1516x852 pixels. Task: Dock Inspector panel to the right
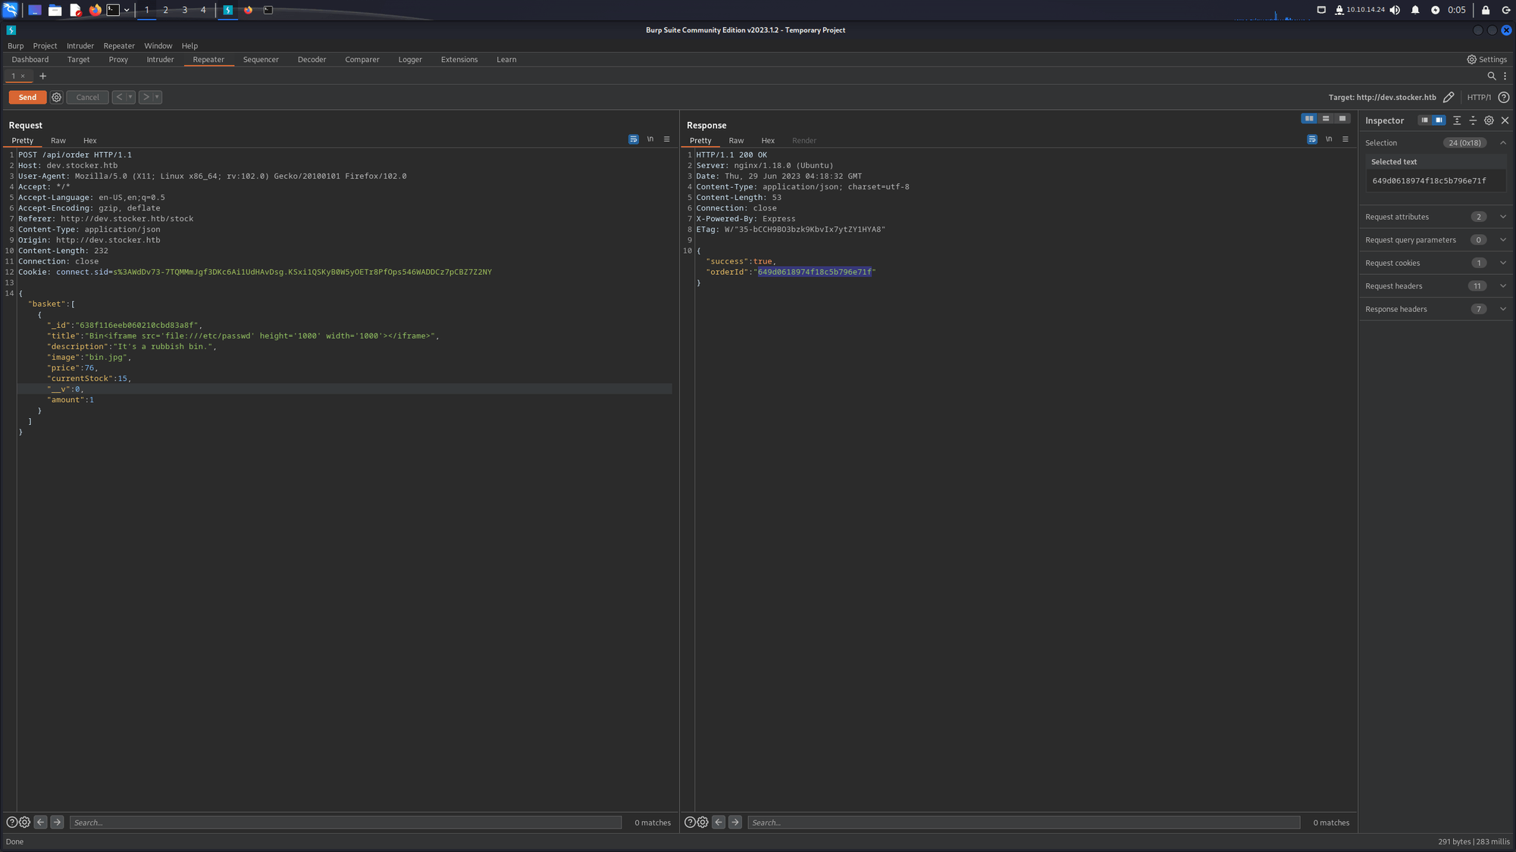pos(1439,120)
